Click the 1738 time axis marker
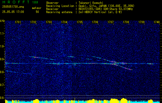Screen dimensions: 162x103 click(x=126, y=22)
